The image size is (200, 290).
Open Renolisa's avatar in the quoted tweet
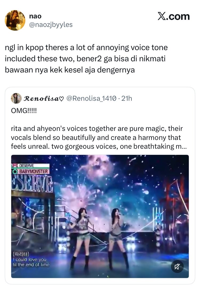click(16, 98)
